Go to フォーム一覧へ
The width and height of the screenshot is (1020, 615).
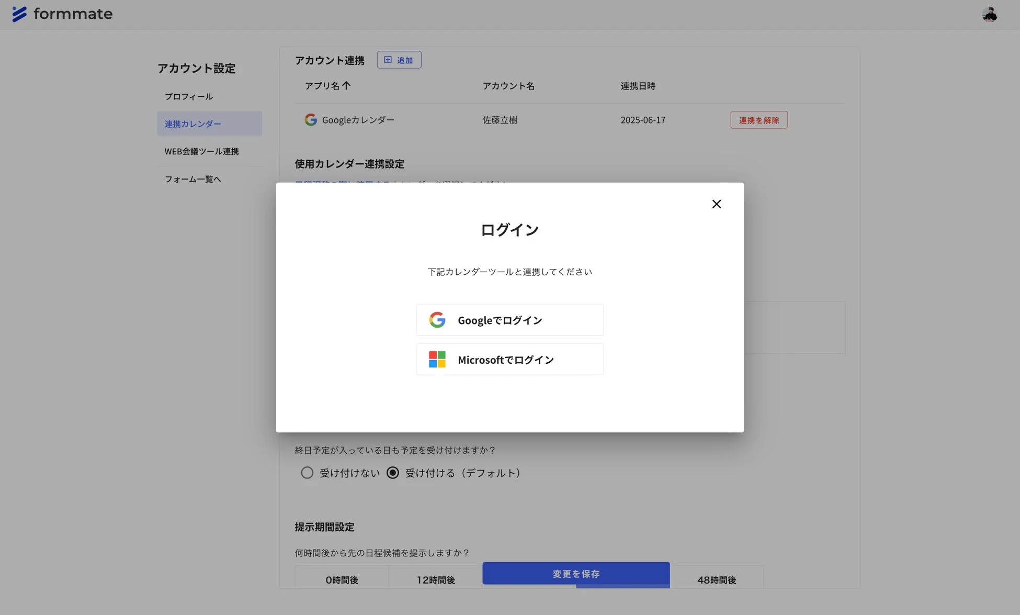click(x=192, y=179)
